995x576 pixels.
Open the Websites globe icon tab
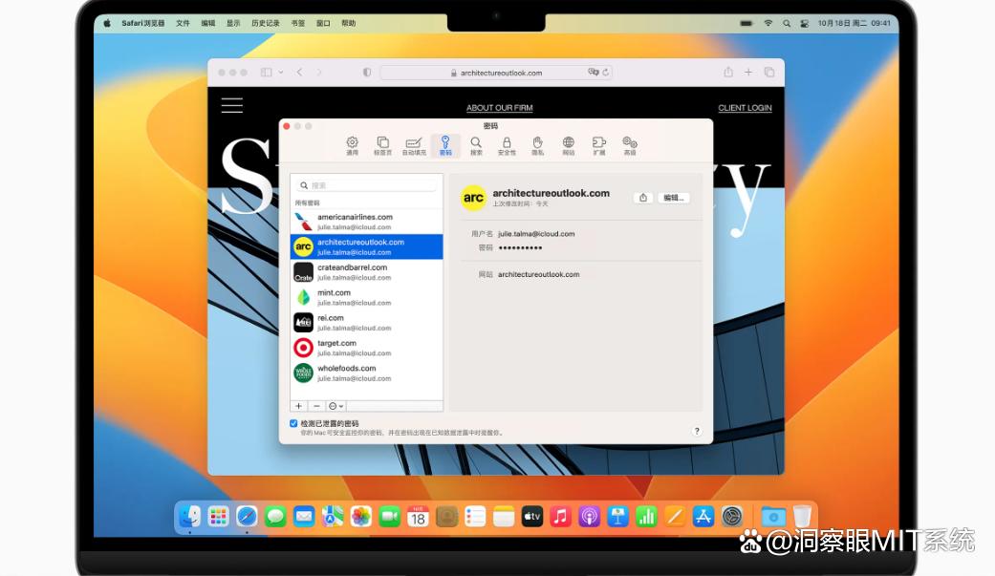pos(569,146)
